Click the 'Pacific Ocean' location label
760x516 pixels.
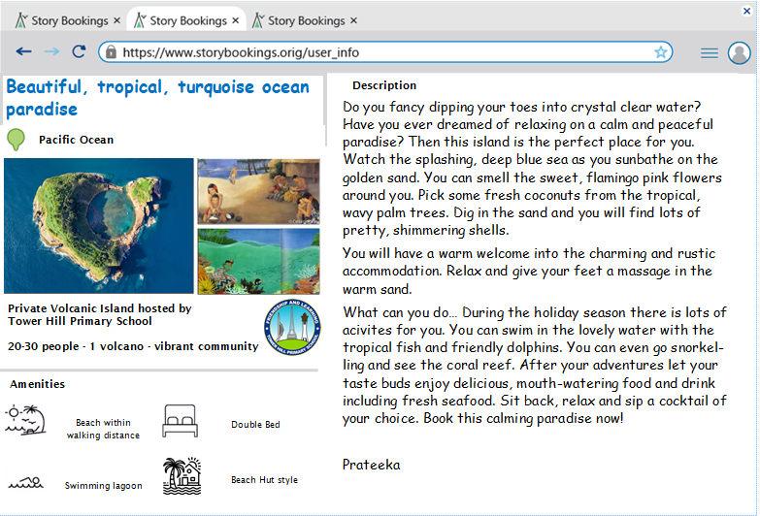coord(76,140)
